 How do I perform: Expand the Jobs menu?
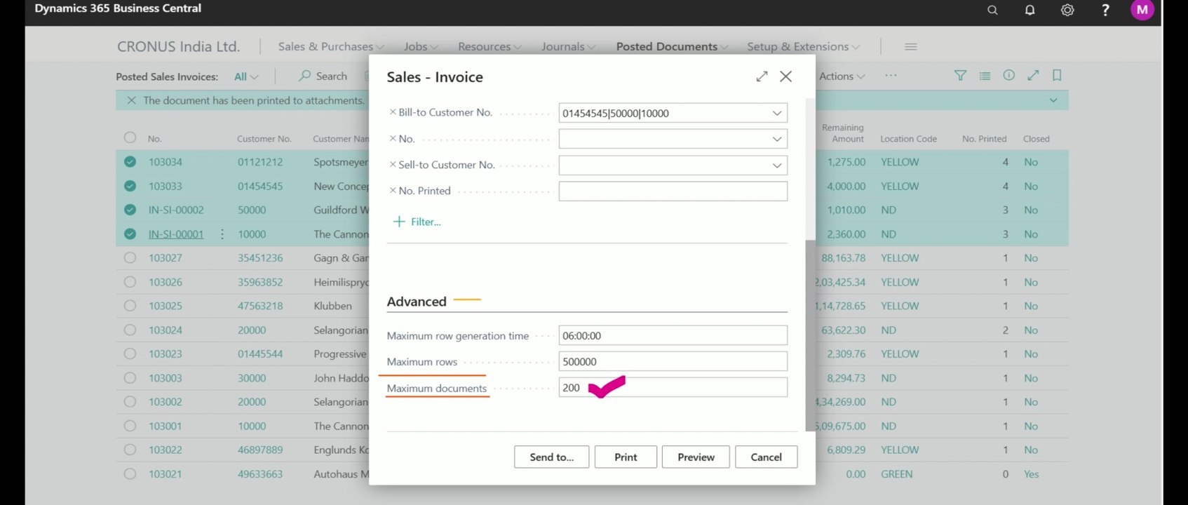point(421,46)
